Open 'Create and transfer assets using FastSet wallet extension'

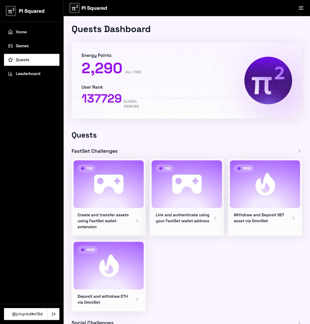point(109,197)
